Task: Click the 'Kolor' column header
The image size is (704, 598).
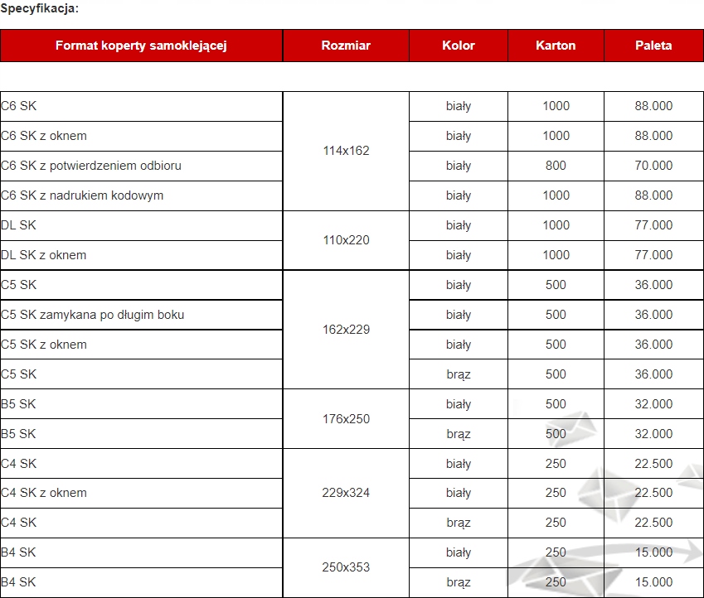Action: [x=459, y=46]
